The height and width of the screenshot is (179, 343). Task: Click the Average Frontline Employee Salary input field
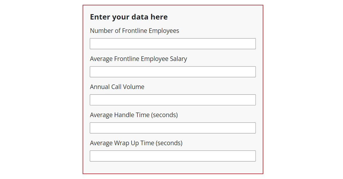[173, 72]
